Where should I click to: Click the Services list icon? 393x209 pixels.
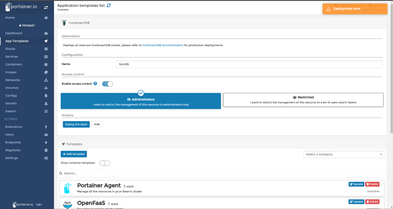coord(46,57)
